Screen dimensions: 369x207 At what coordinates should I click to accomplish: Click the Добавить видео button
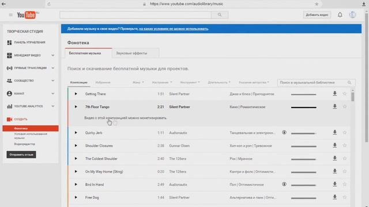pos(317,15)
